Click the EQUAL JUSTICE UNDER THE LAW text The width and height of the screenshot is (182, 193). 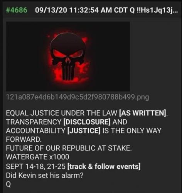point(62,113)
